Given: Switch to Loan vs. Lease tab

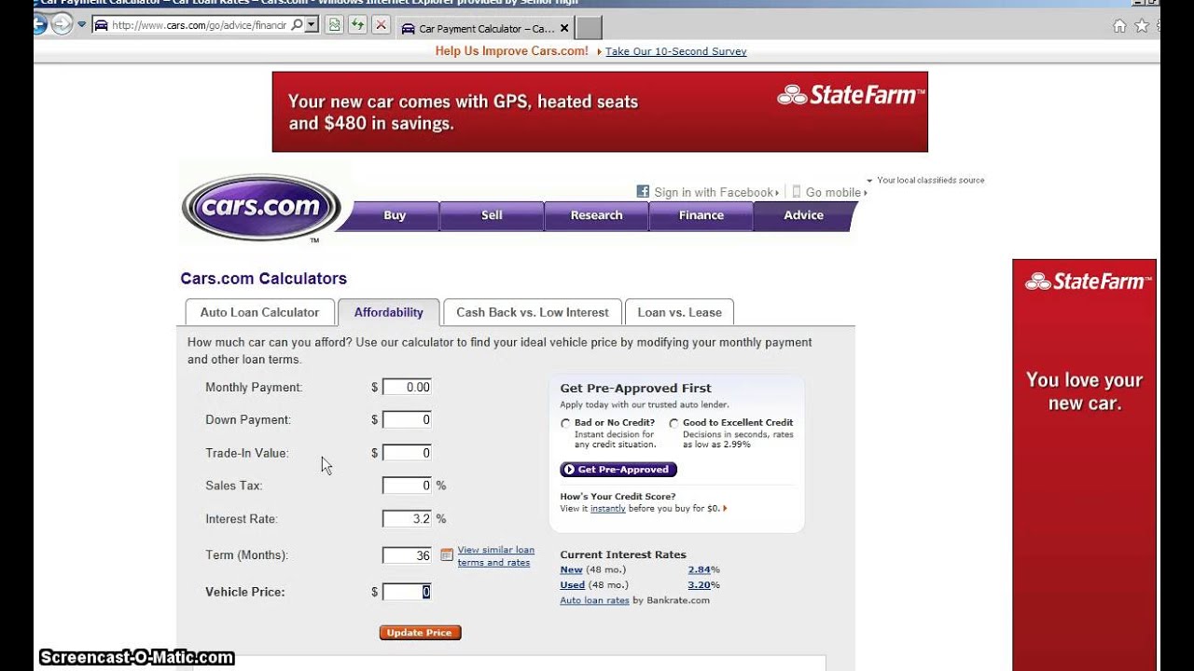Looking at the screenshot, I should (x=679, y=312).
